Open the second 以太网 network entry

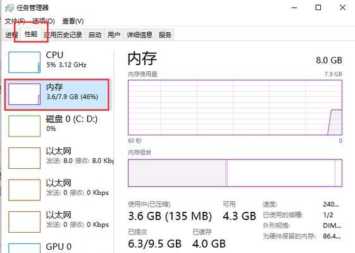pyautogui.click(x=59, y=190)
